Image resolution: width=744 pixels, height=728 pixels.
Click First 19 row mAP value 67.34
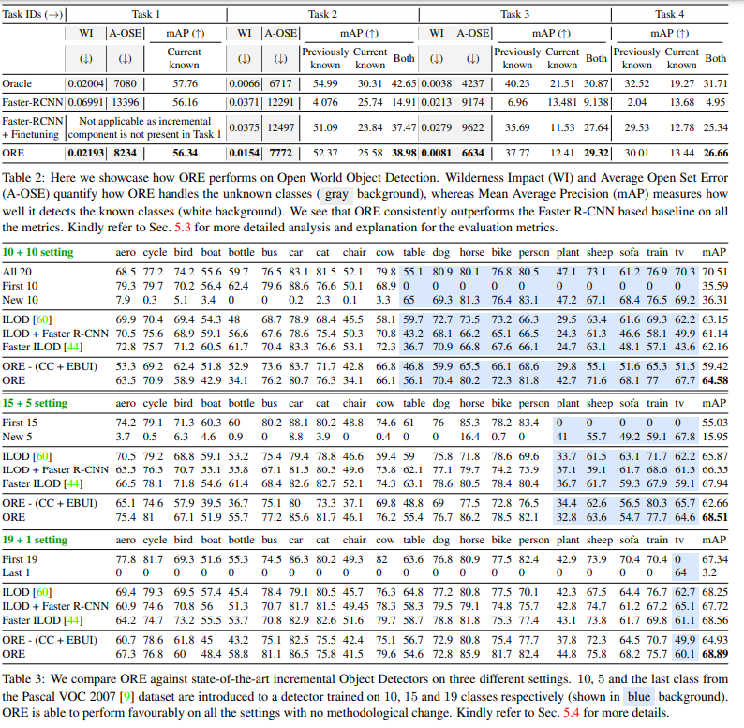pyautogui.click(x=715, y=559)
